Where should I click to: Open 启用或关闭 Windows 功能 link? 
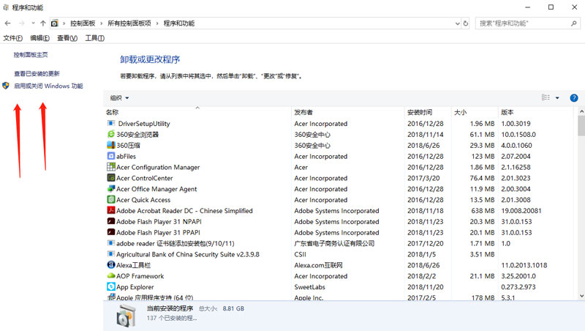(x=48, y=86)
